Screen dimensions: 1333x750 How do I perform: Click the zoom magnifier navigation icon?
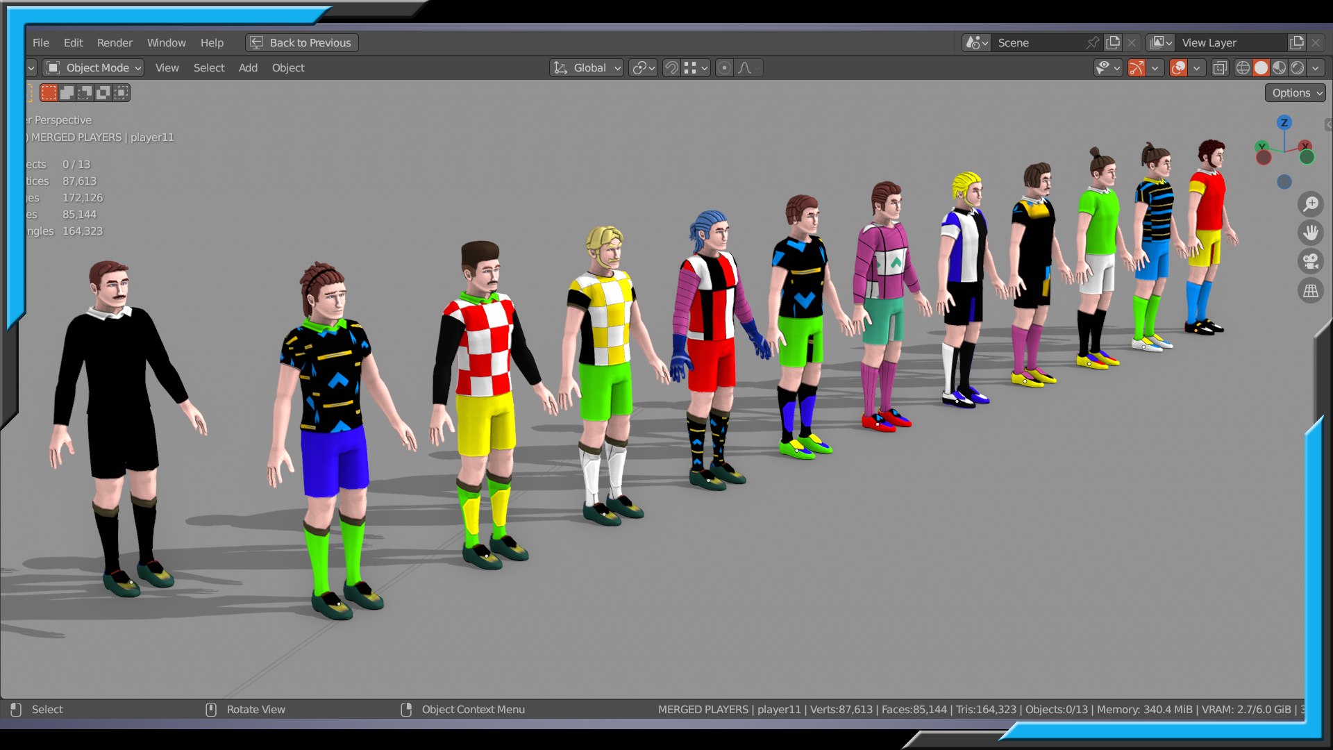tap(1311, 204)
